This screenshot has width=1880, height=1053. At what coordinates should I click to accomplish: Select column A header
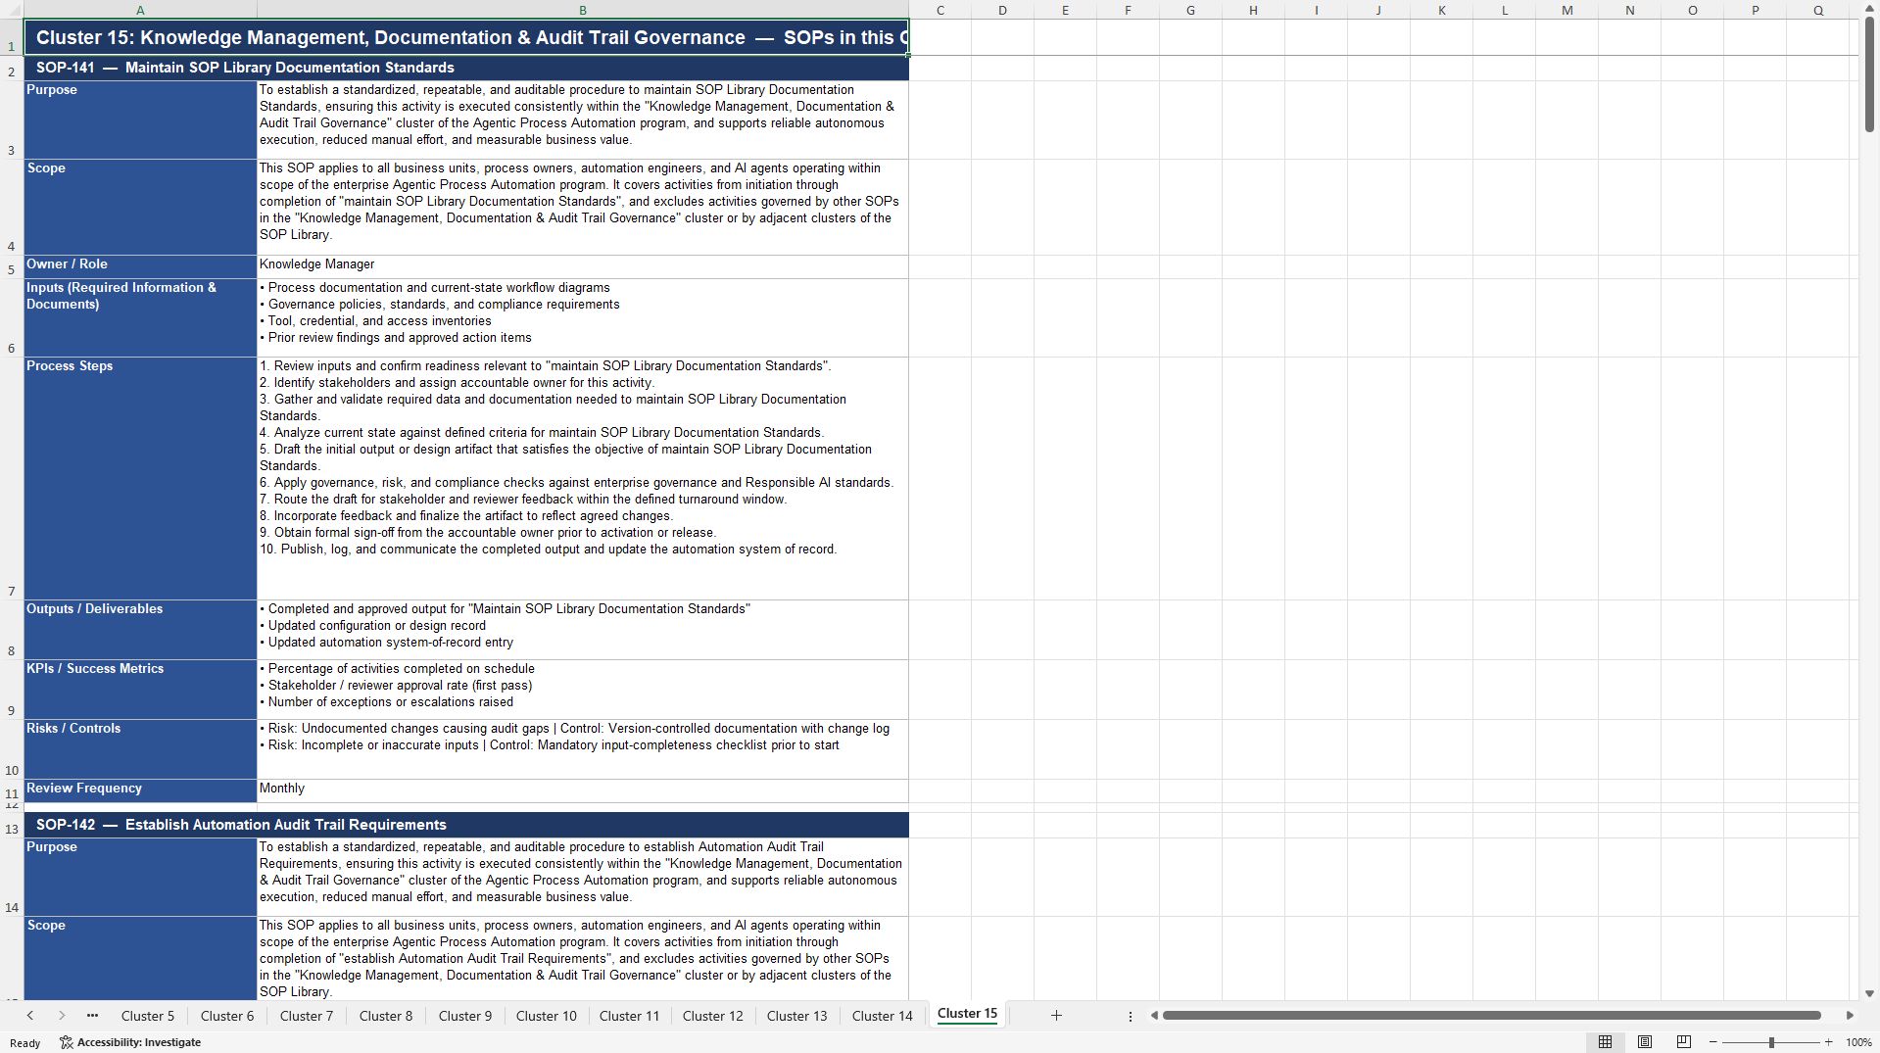(140, 10)
